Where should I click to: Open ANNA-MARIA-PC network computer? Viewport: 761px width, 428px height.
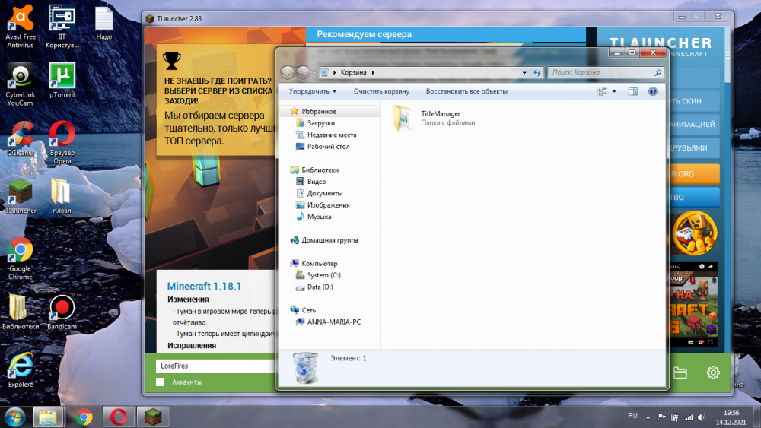(x=334, y=322)
